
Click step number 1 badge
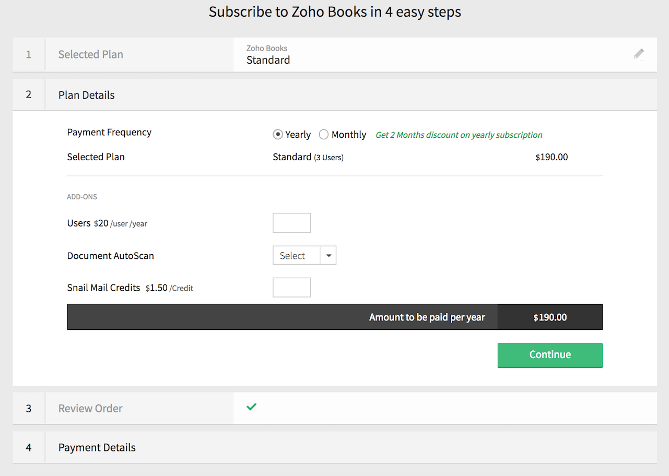click(x=28, y=54)
